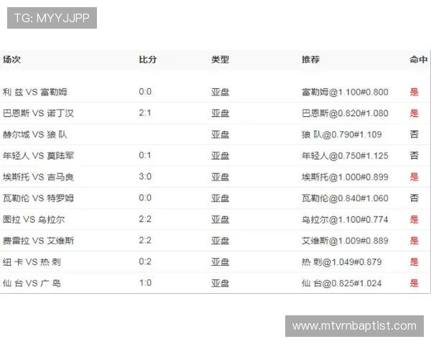Click 亚盘 in the 赫尔城 VS 狼队 row
The height and width of the screenshot is (344, 431).
[220, 135]
